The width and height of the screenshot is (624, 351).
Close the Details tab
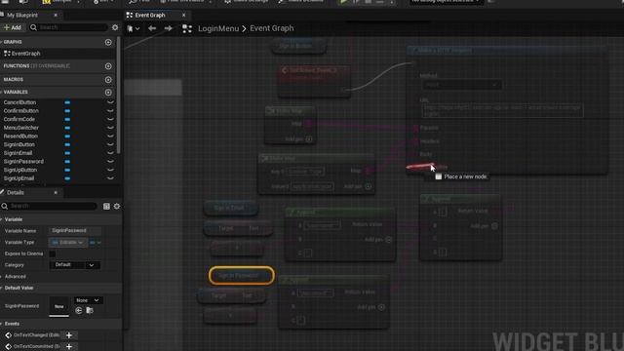56,193
